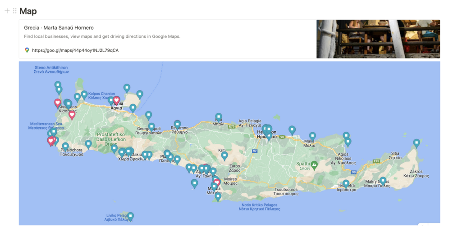Select the lower teal pin above Agios Nikolaos
Screen dimensions: 453x236
click(x=348, y=142)
